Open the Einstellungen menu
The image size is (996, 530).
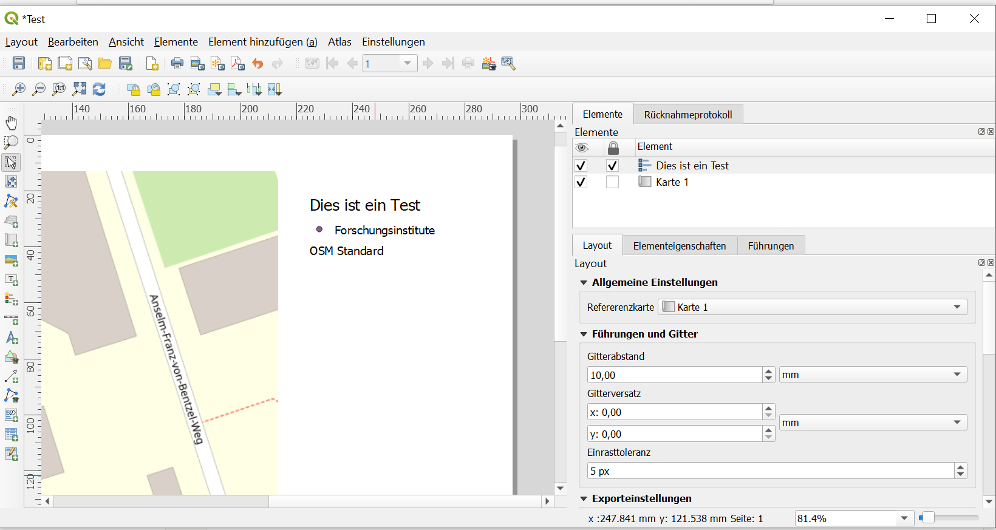click(x=394, y=42)
